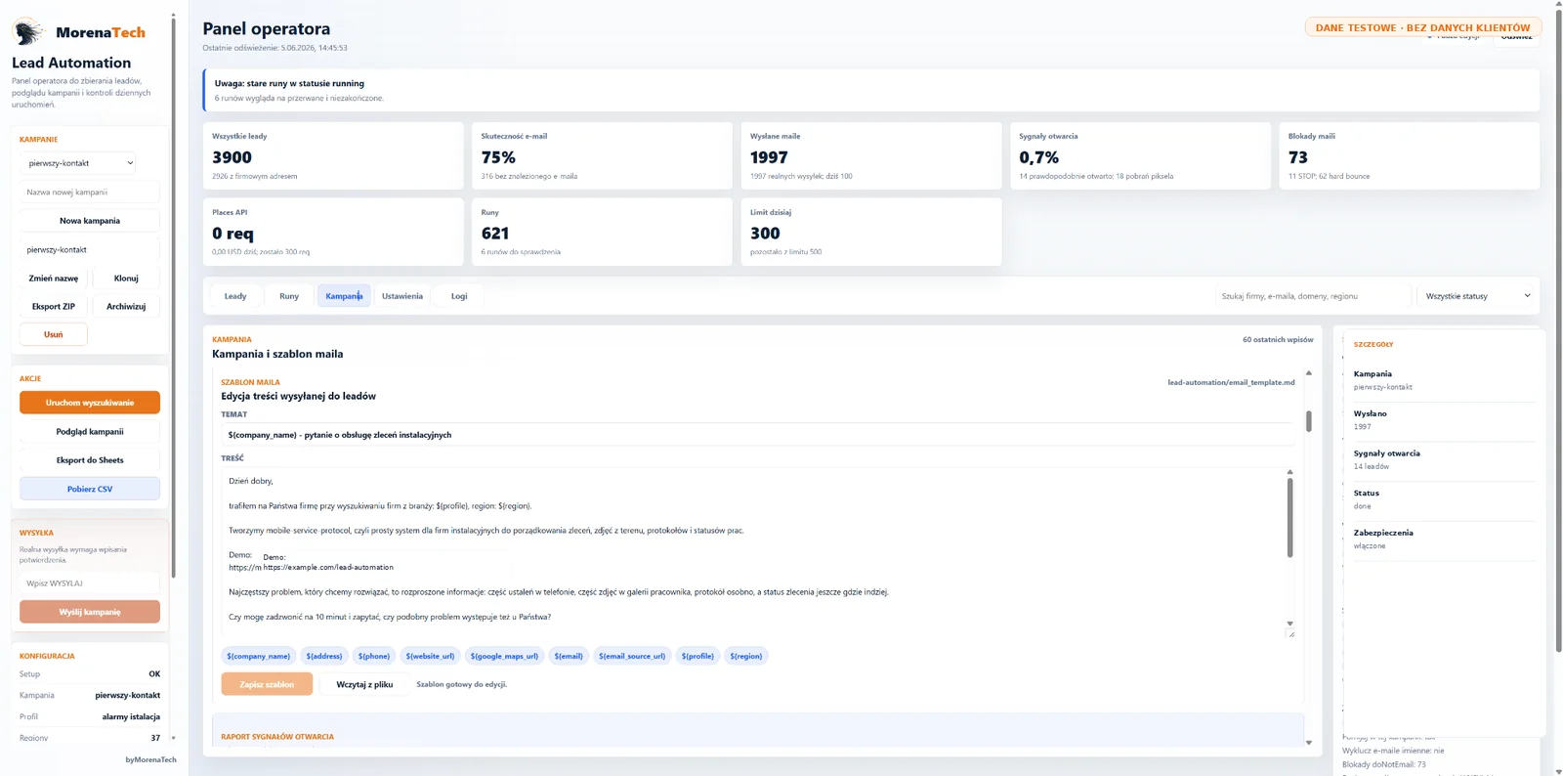Switch to the Leady tab
Screen dimensions: 1563x776
(x=235, y=296)
